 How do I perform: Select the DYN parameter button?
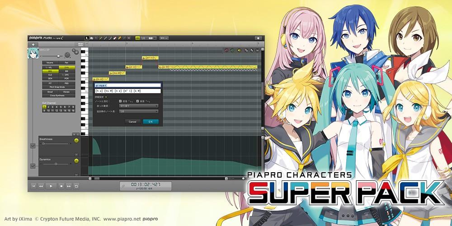coord(66,67)
